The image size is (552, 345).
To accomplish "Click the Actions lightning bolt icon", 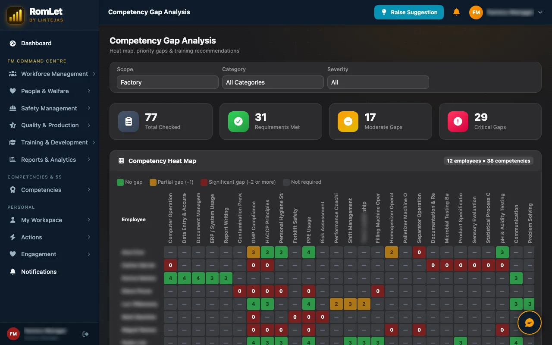I will pyautogui.click(x=13, y=237).
